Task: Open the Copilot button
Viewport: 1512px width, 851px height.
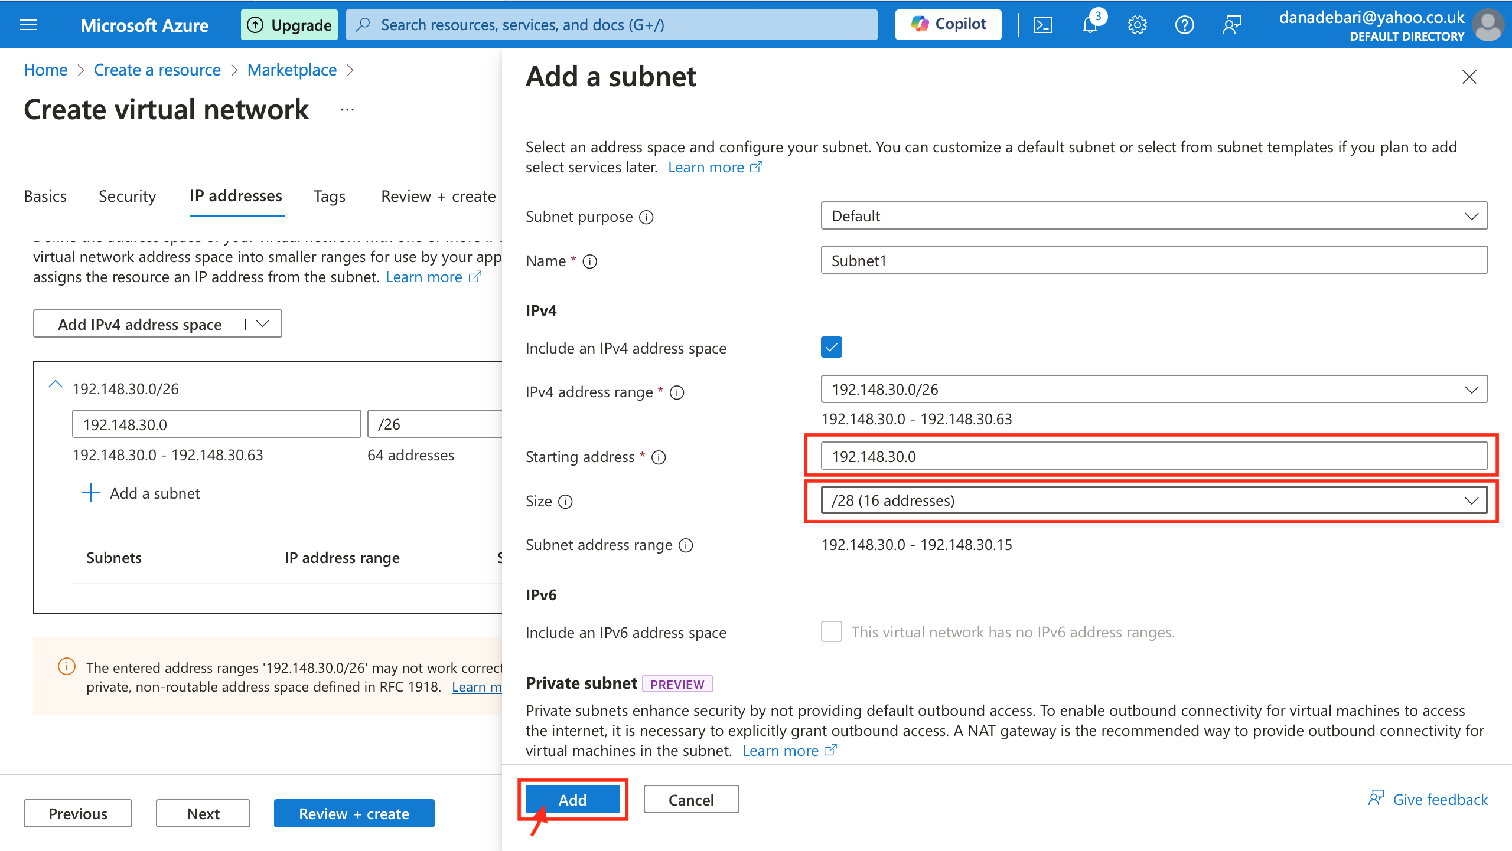Action: coord(948,25)
